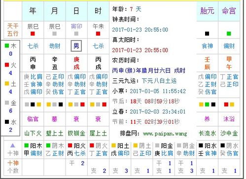Select the 命宫 column header
246x179 pixels.
point(229,11)
